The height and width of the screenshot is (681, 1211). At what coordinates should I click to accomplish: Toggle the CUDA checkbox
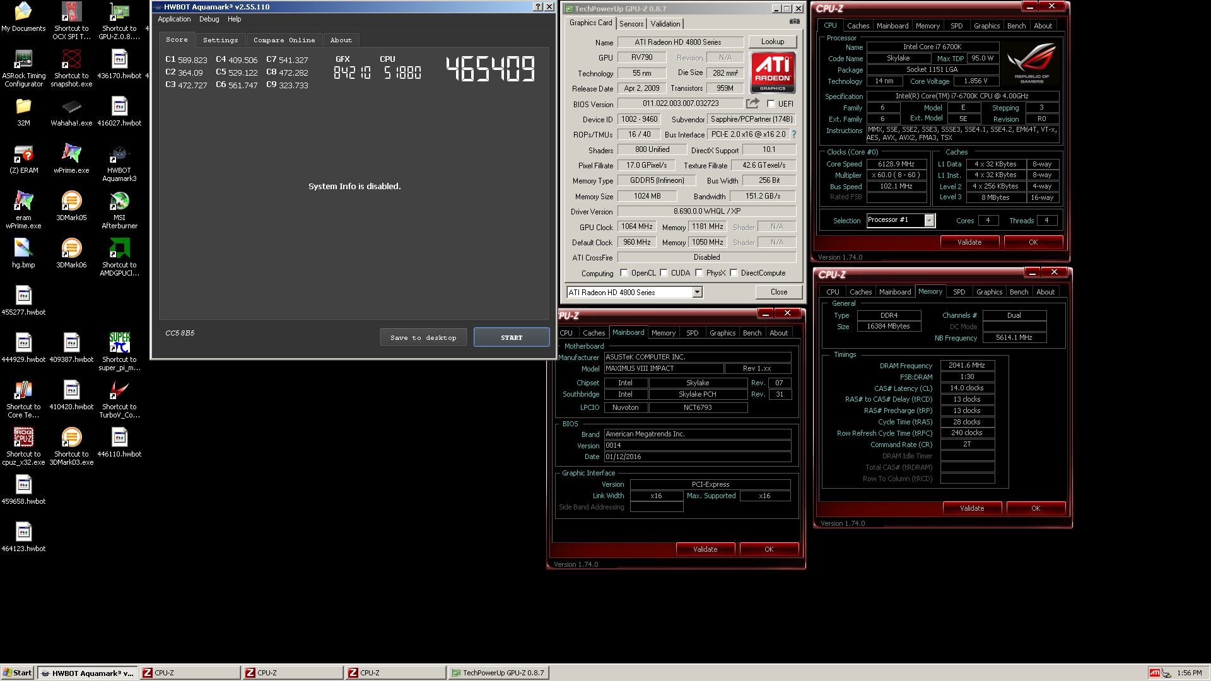[664, 273]
